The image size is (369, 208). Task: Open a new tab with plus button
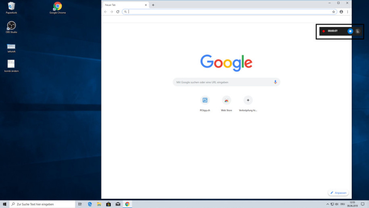click(x=153, y=5)
